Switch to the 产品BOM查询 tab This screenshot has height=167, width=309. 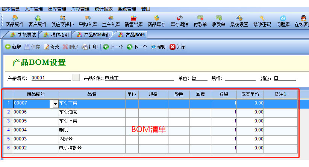[93, 35]
